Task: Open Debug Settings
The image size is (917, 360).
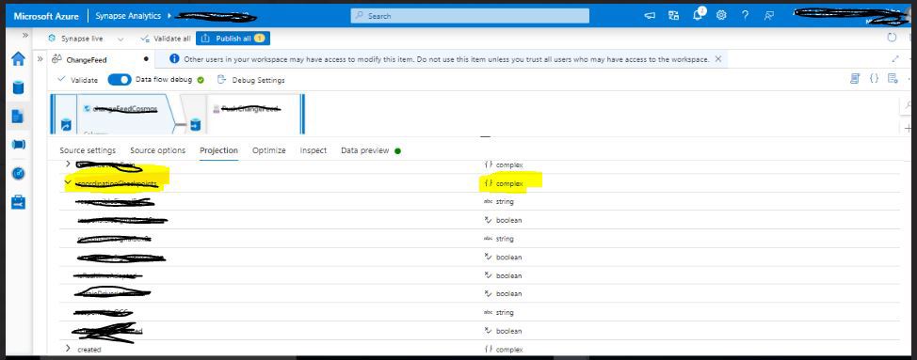Action: point(250,80)
